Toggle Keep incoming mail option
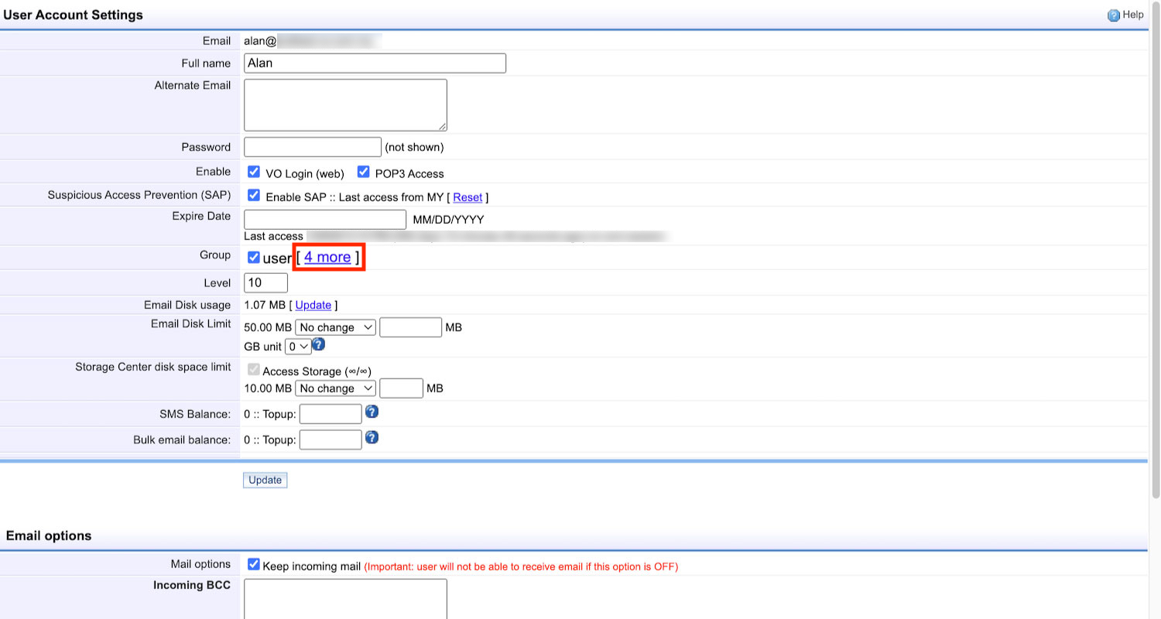1161x619 pixels. (x=253, y=565)
